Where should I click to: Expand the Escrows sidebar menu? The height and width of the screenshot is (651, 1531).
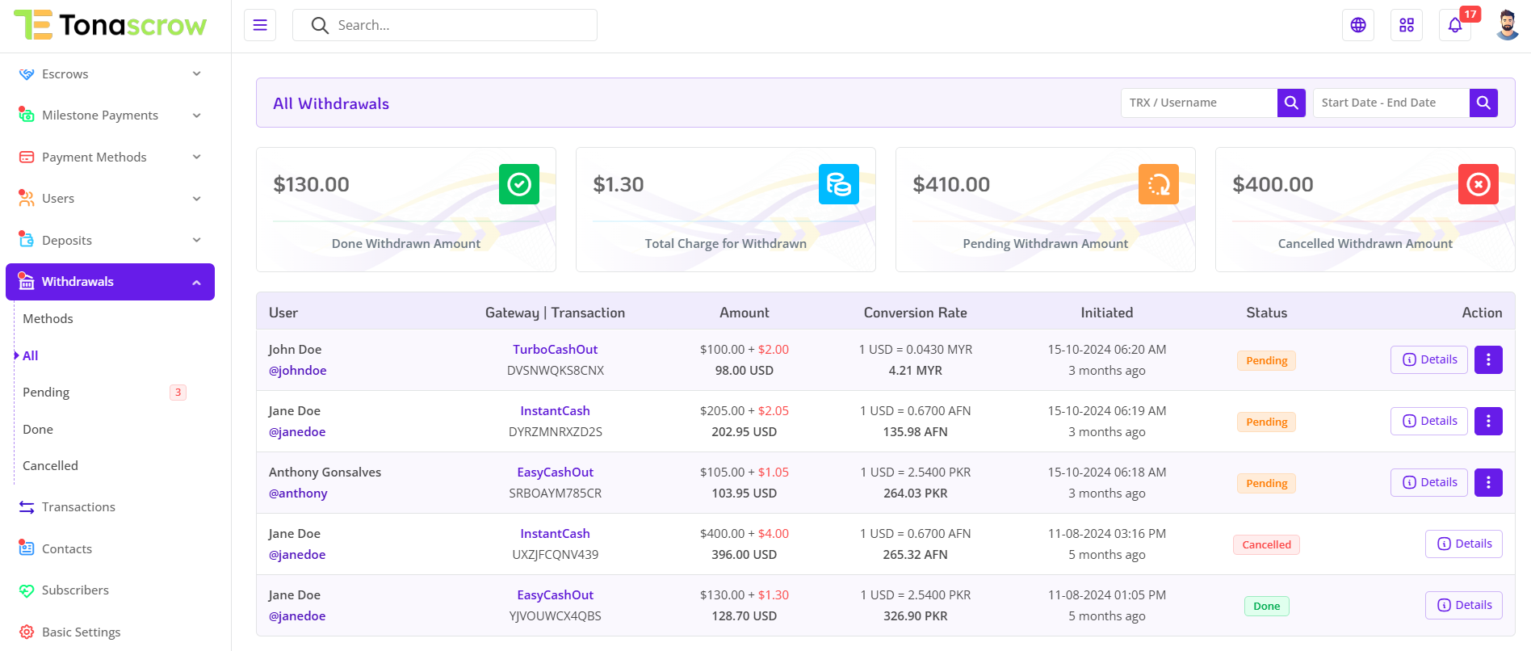click(x=110, y=74)
